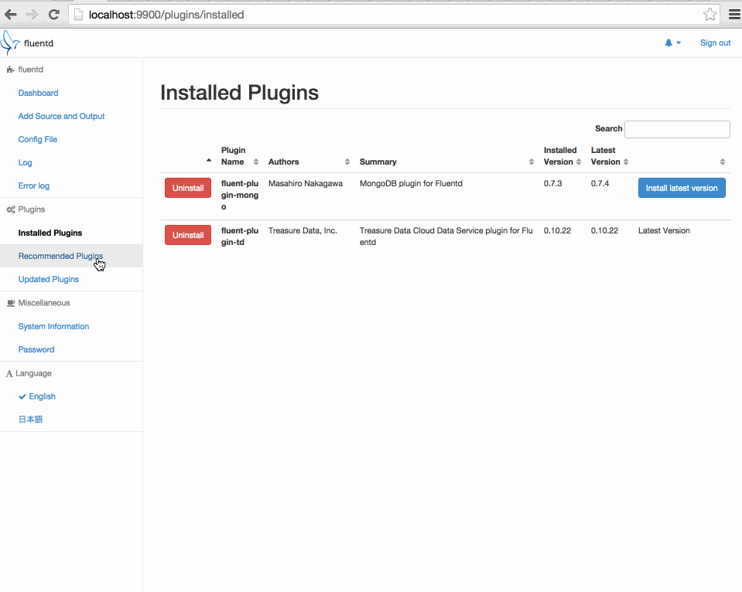Click the fluentd sidebar section header

tap(25, 70)
